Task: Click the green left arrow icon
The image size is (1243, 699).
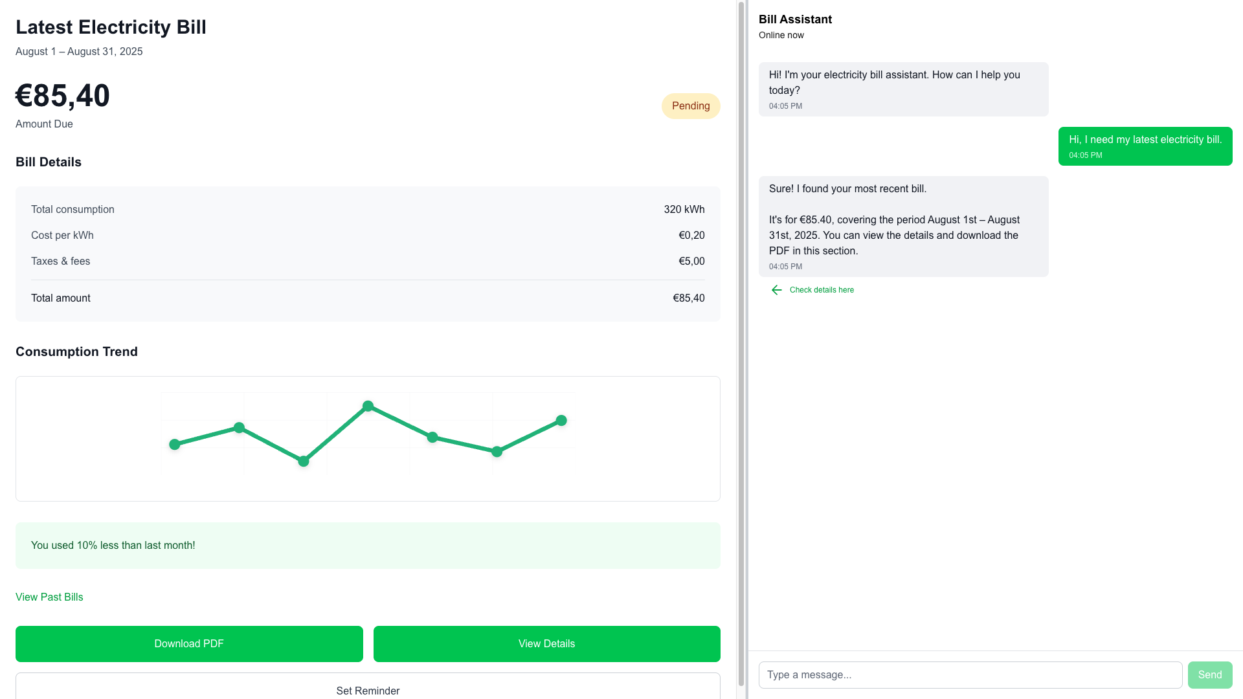Action: (x=776, y=290)
